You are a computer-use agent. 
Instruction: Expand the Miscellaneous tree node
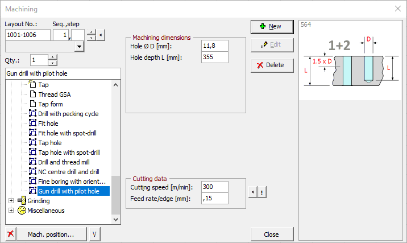11,211
